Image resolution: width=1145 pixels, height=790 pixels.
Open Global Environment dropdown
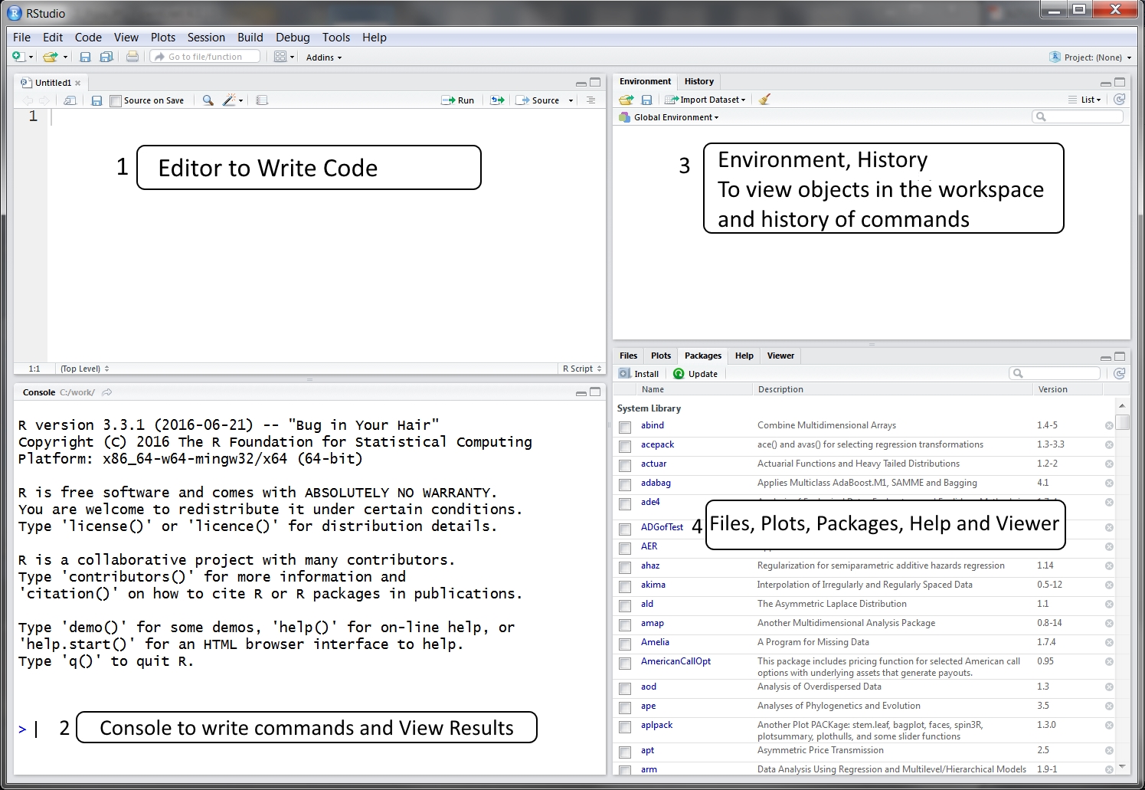click(x=669, y=117)
